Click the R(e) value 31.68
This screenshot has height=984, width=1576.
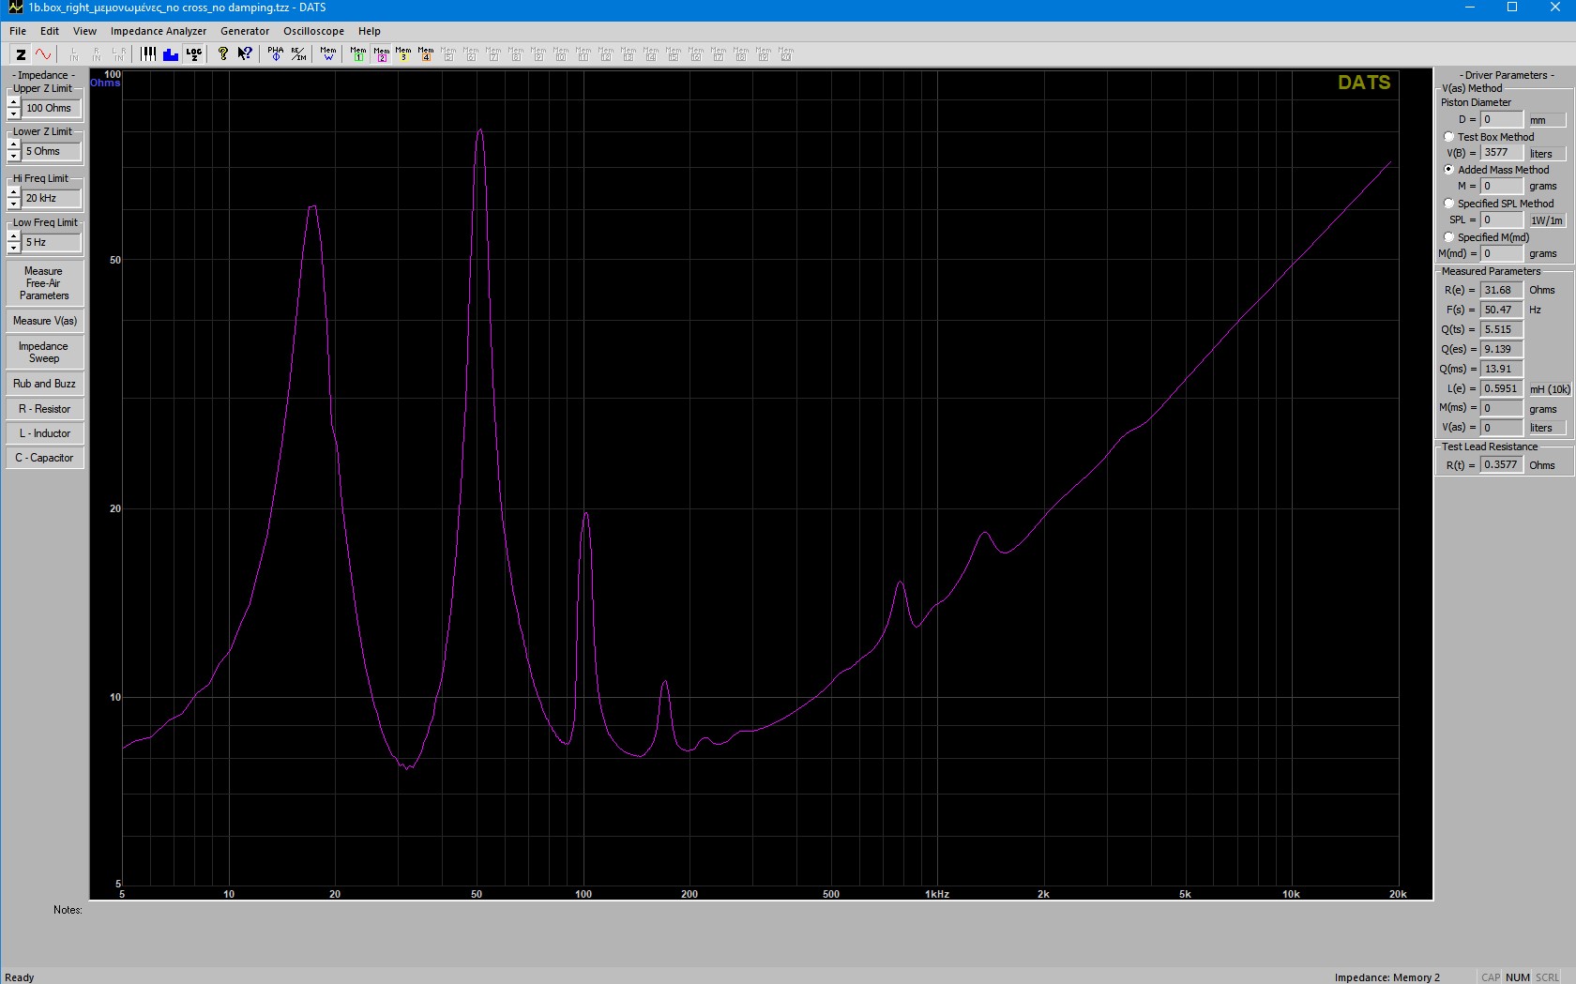[x=1501, y=290]
